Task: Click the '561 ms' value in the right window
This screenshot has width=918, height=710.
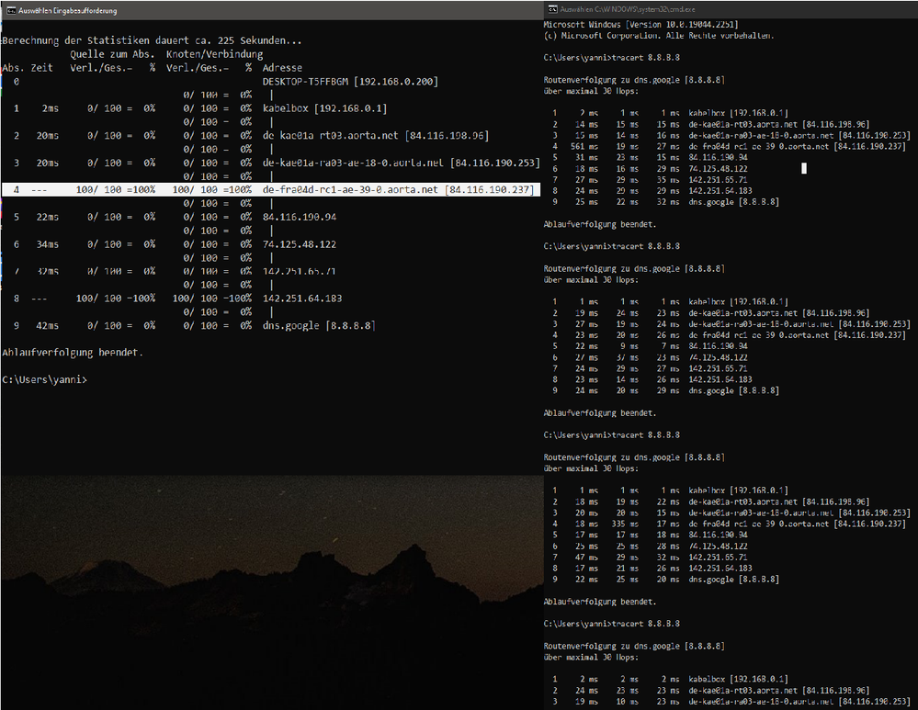Action: 584,146
